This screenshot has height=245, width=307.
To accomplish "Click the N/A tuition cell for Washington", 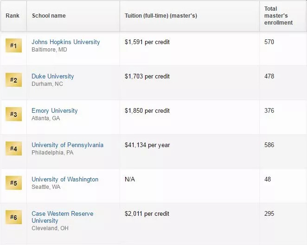I will [130, 179].
